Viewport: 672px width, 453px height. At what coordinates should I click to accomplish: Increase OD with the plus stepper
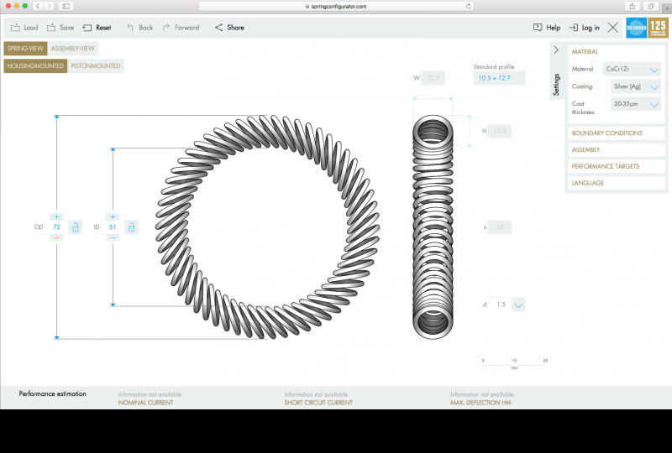point(56,216)
